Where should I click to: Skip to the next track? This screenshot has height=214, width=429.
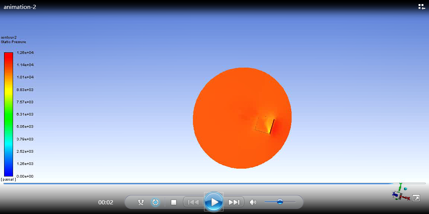[x=234, y=202]
